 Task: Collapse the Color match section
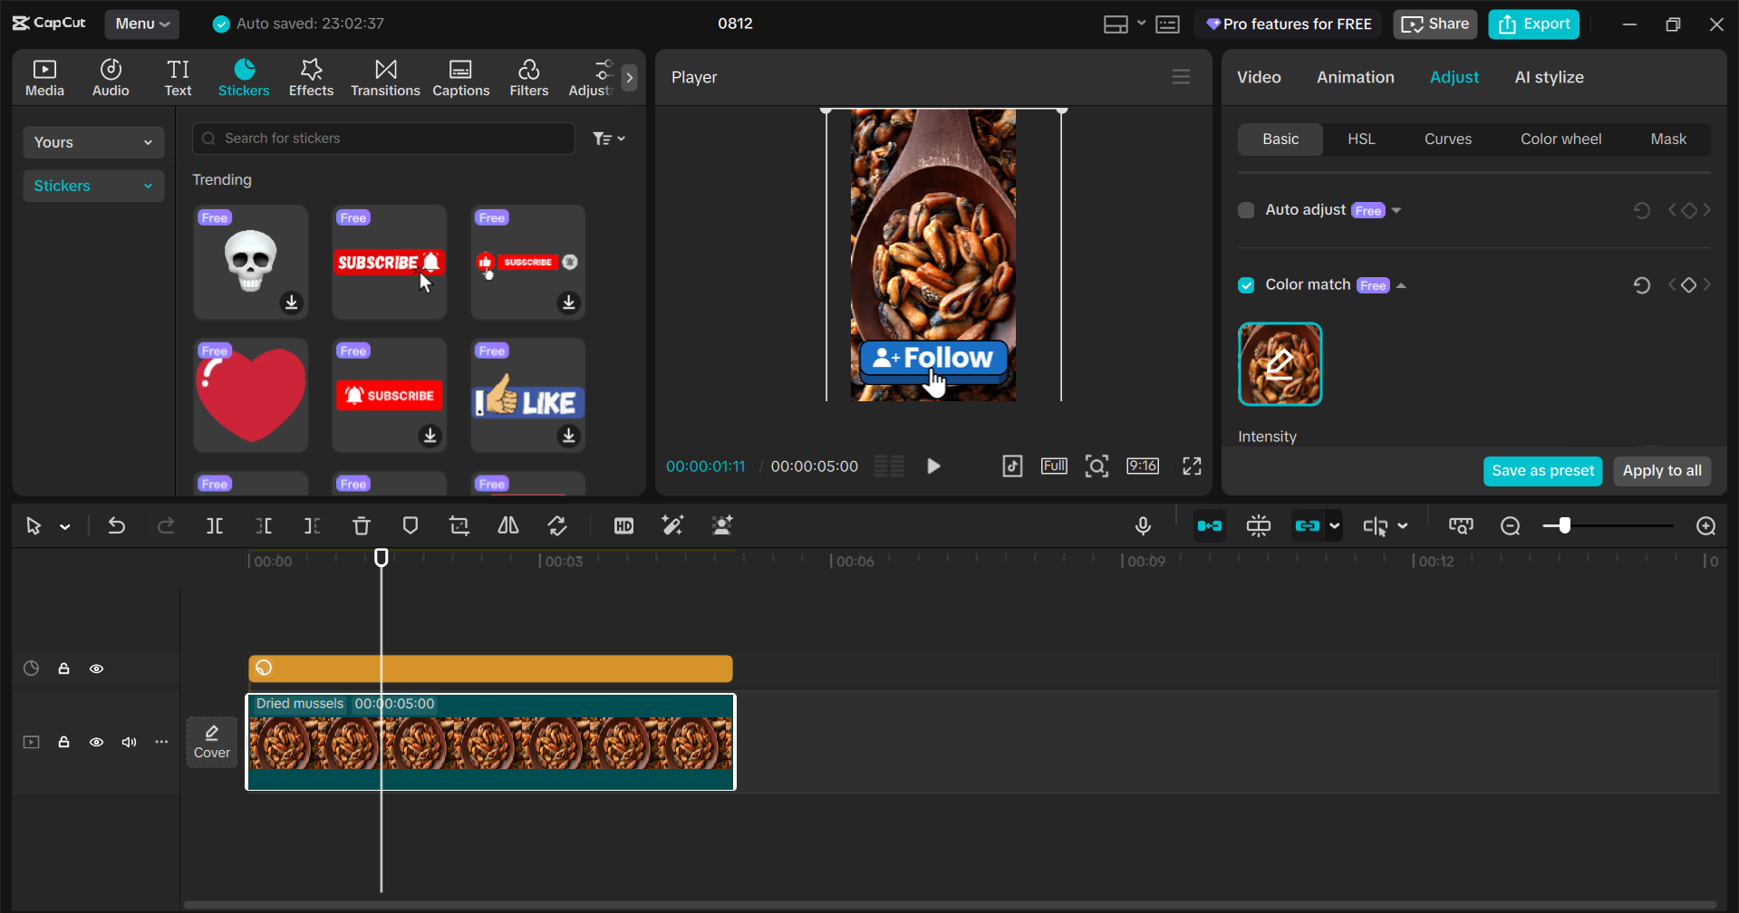[x=1401, y=284]
